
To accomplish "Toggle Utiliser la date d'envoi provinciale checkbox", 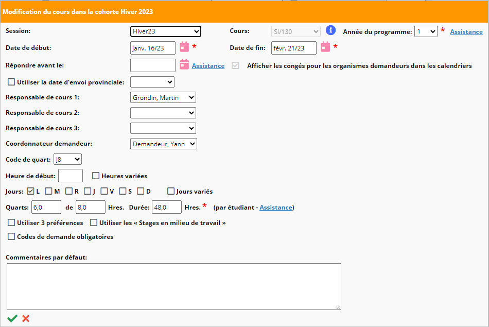I will point(11,82).
